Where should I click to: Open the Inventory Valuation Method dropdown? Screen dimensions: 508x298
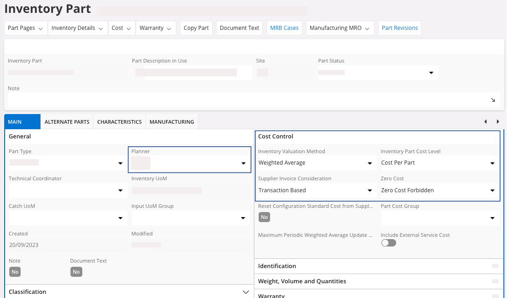pyautogui.click(x=369, y=163)
